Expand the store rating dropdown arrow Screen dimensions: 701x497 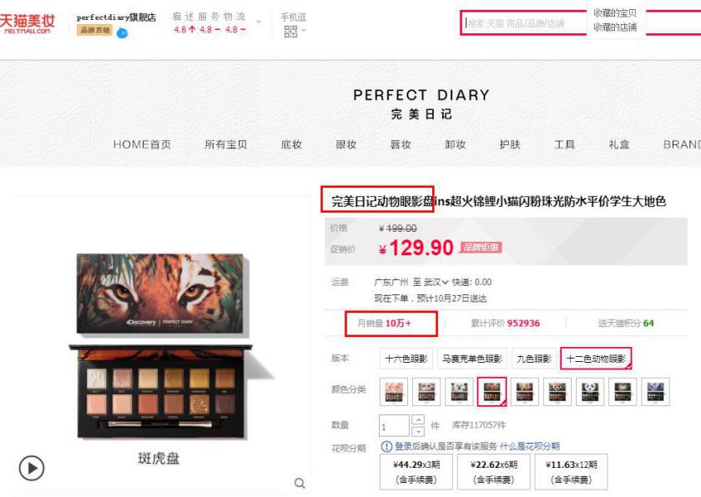[x=259, y=22]
